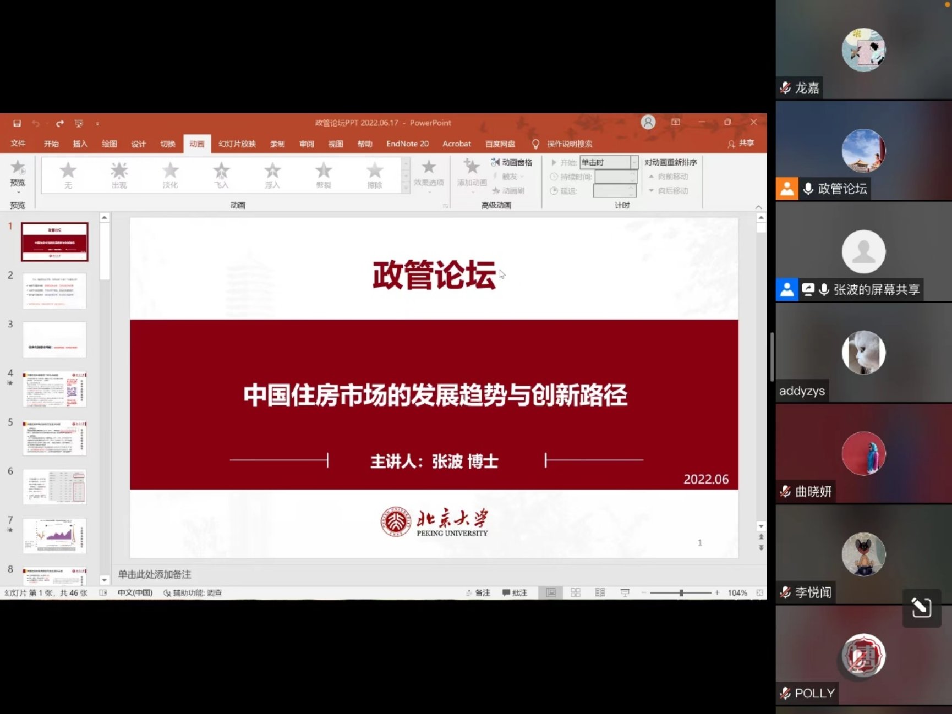
Task: Switch to reading view icon
Action: pyautogui.click(x=600, y=592)
